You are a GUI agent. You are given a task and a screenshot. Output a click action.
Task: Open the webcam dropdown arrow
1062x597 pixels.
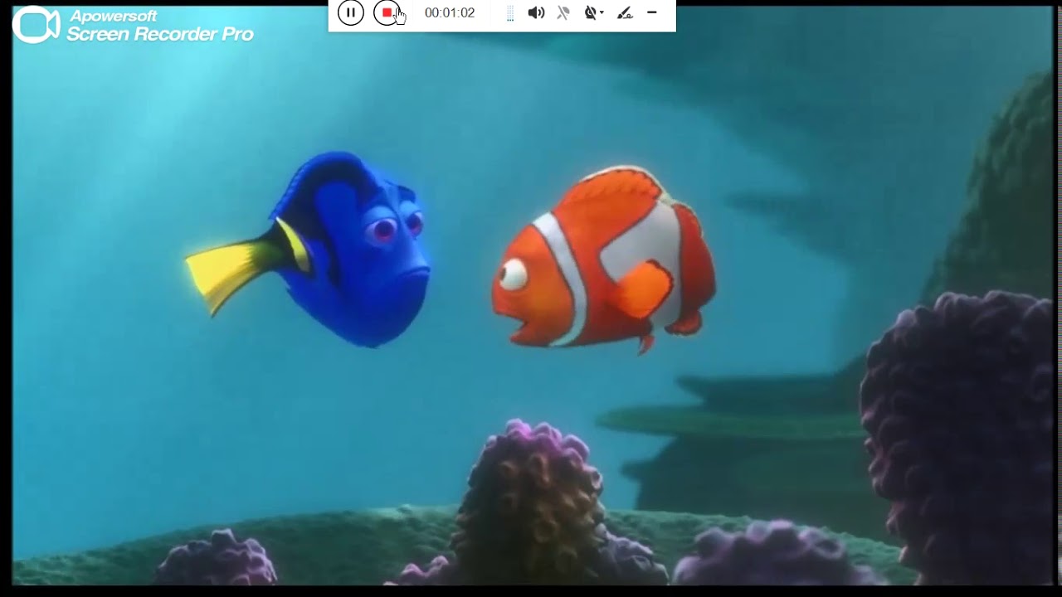602,13
